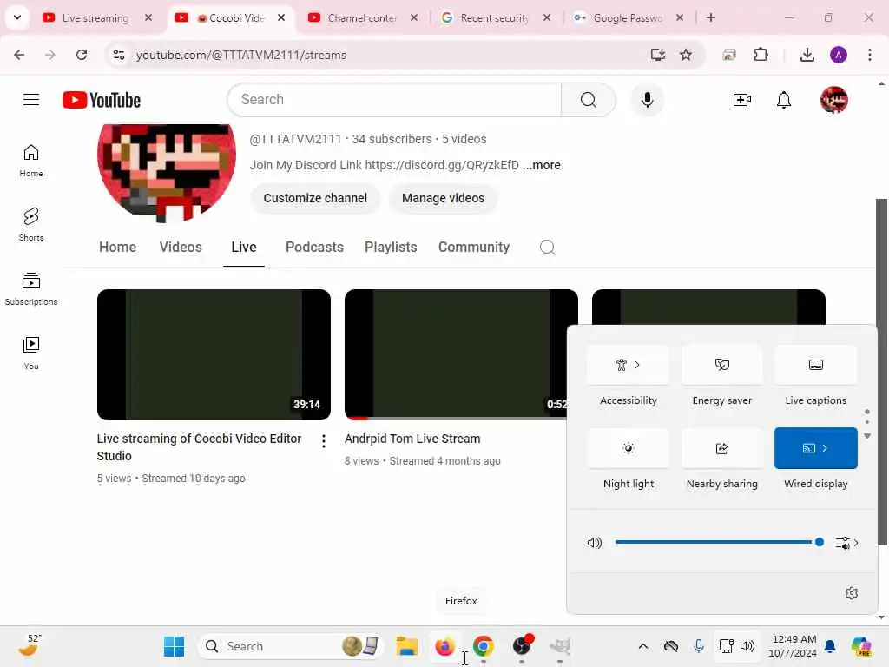Screen dimensions: 889x667
Task: Open media control icon in Chrome toolbar
Action: point(729,55)
